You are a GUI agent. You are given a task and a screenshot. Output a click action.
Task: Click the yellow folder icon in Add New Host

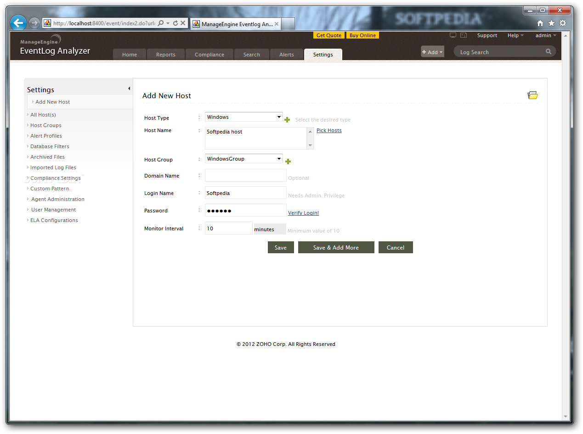(x=532, y=95)
